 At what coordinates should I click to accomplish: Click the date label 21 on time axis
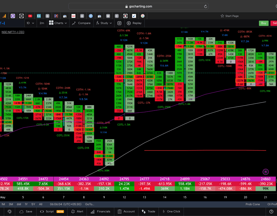(265, 197)
